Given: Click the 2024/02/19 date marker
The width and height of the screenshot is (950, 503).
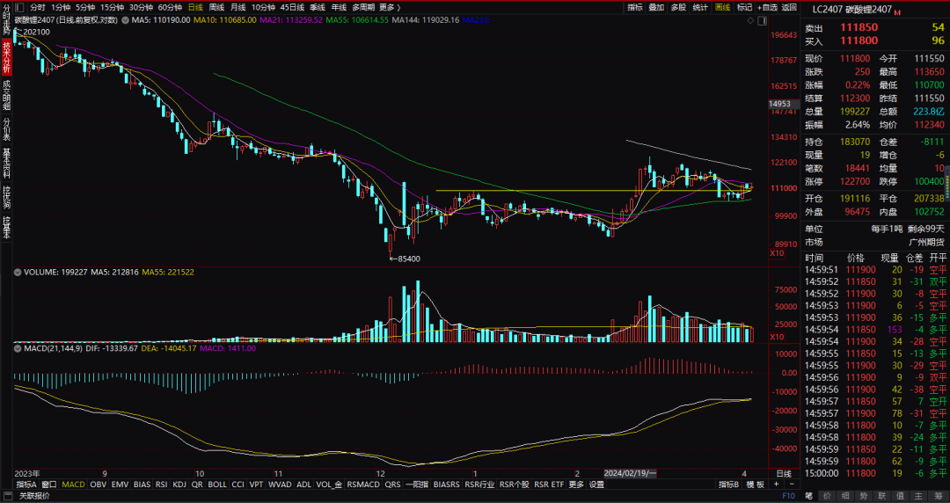Looking at the screenshot, I should coord(630,473).
